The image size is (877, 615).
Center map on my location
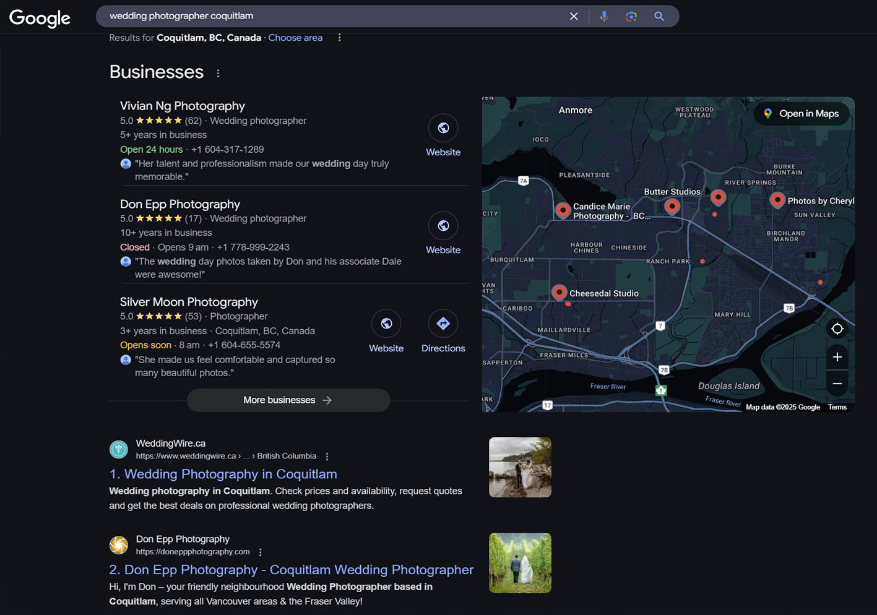point(837,329)
